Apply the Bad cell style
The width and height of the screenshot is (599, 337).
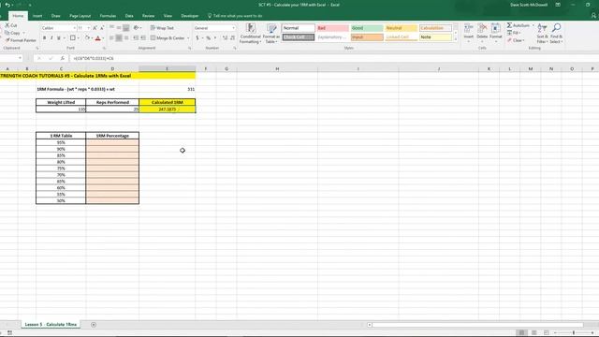coord(332,28)
